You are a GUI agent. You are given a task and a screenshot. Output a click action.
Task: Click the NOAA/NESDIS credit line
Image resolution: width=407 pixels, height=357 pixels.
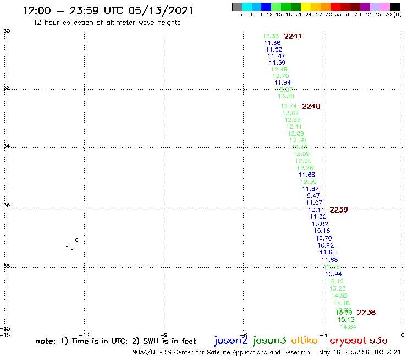221,353
